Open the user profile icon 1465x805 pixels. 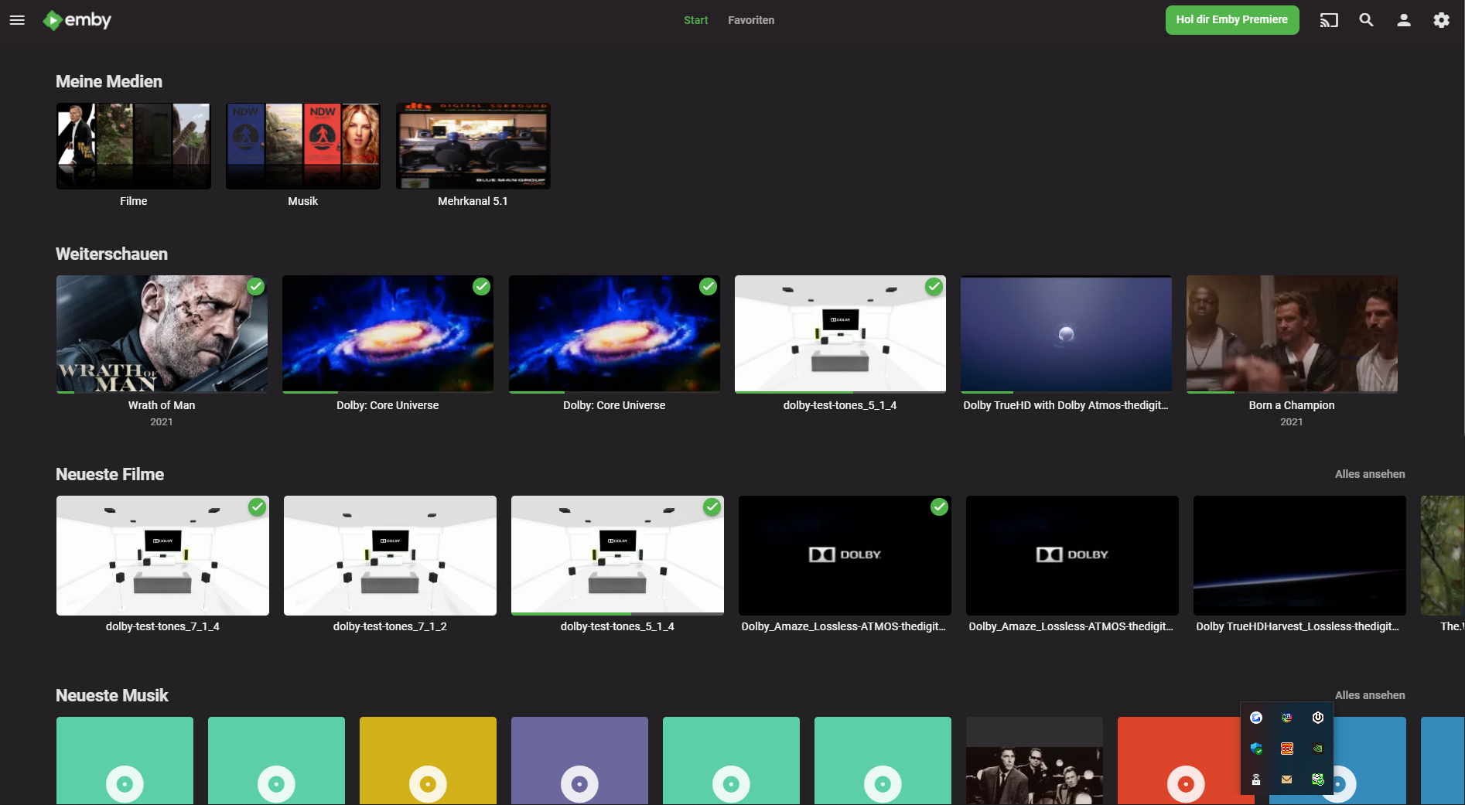pyautogui.click(x=1404, y=20)
